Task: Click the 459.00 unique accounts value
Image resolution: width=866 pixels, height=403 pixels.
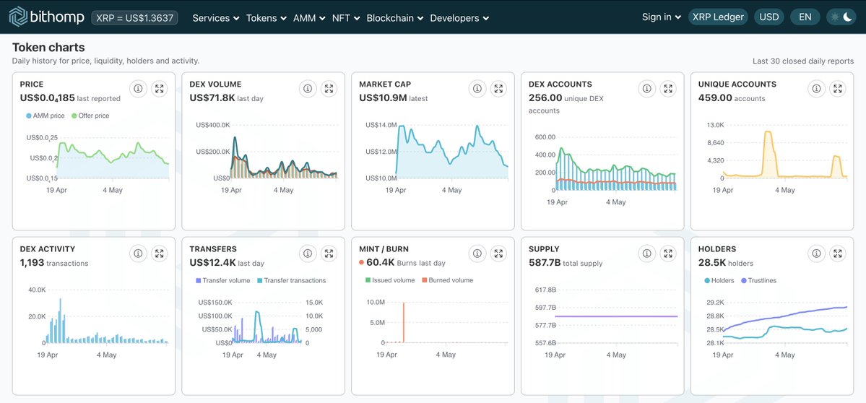Action: click(x=715, y=97)
